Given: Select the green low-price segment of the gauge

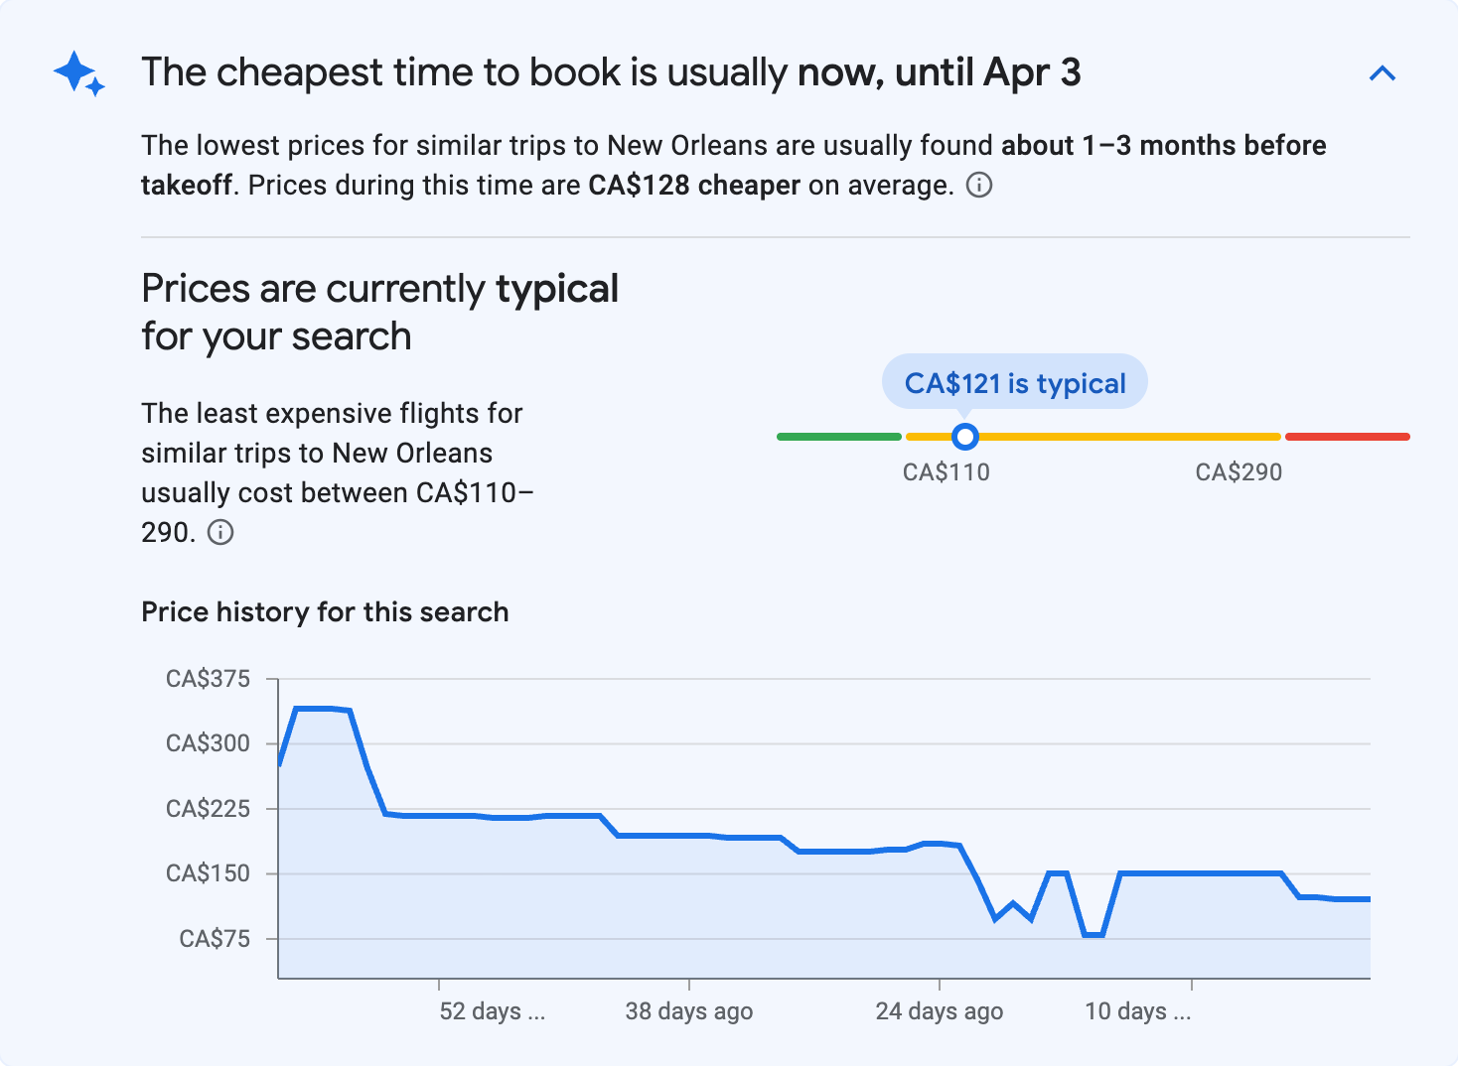Looking at the screenshot, I should coord(839,436).
